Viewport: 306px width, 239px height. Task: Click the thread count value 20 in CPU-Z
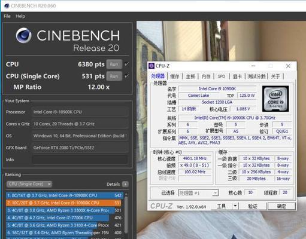(x=285, y=192)
